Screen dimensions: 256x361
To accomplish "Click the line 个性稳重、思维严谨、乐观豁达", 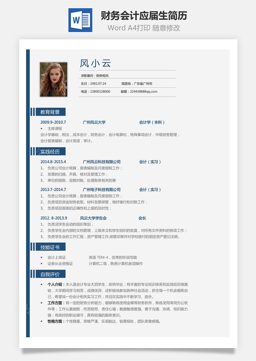I will point(113,321).
